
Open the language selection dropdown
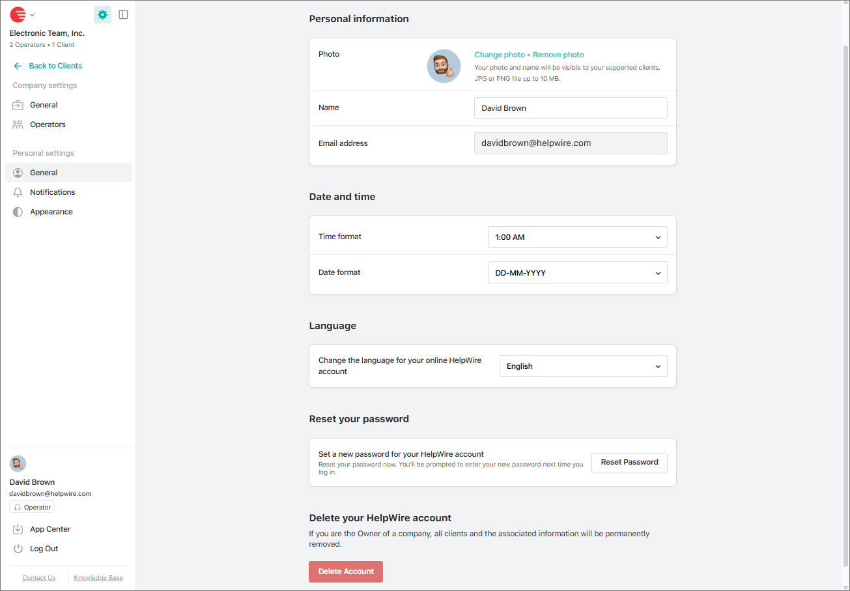point(582,366)
